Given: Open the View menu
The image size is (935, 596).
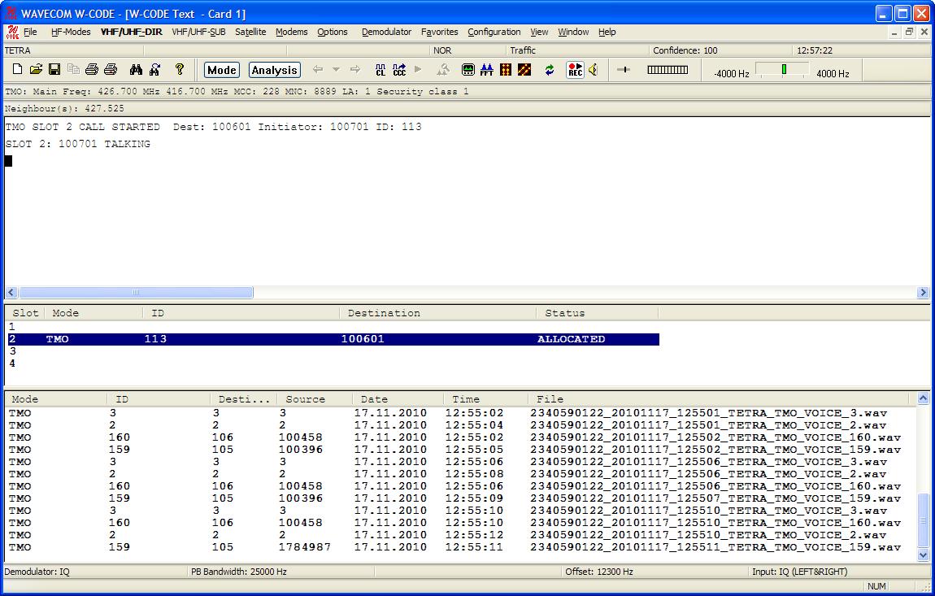Looking at the screenshot, I should pyautogui.click(x=539, y=33).
